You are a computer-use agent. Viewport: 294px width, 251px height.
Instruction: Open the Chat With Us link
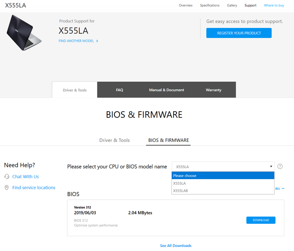26,177
